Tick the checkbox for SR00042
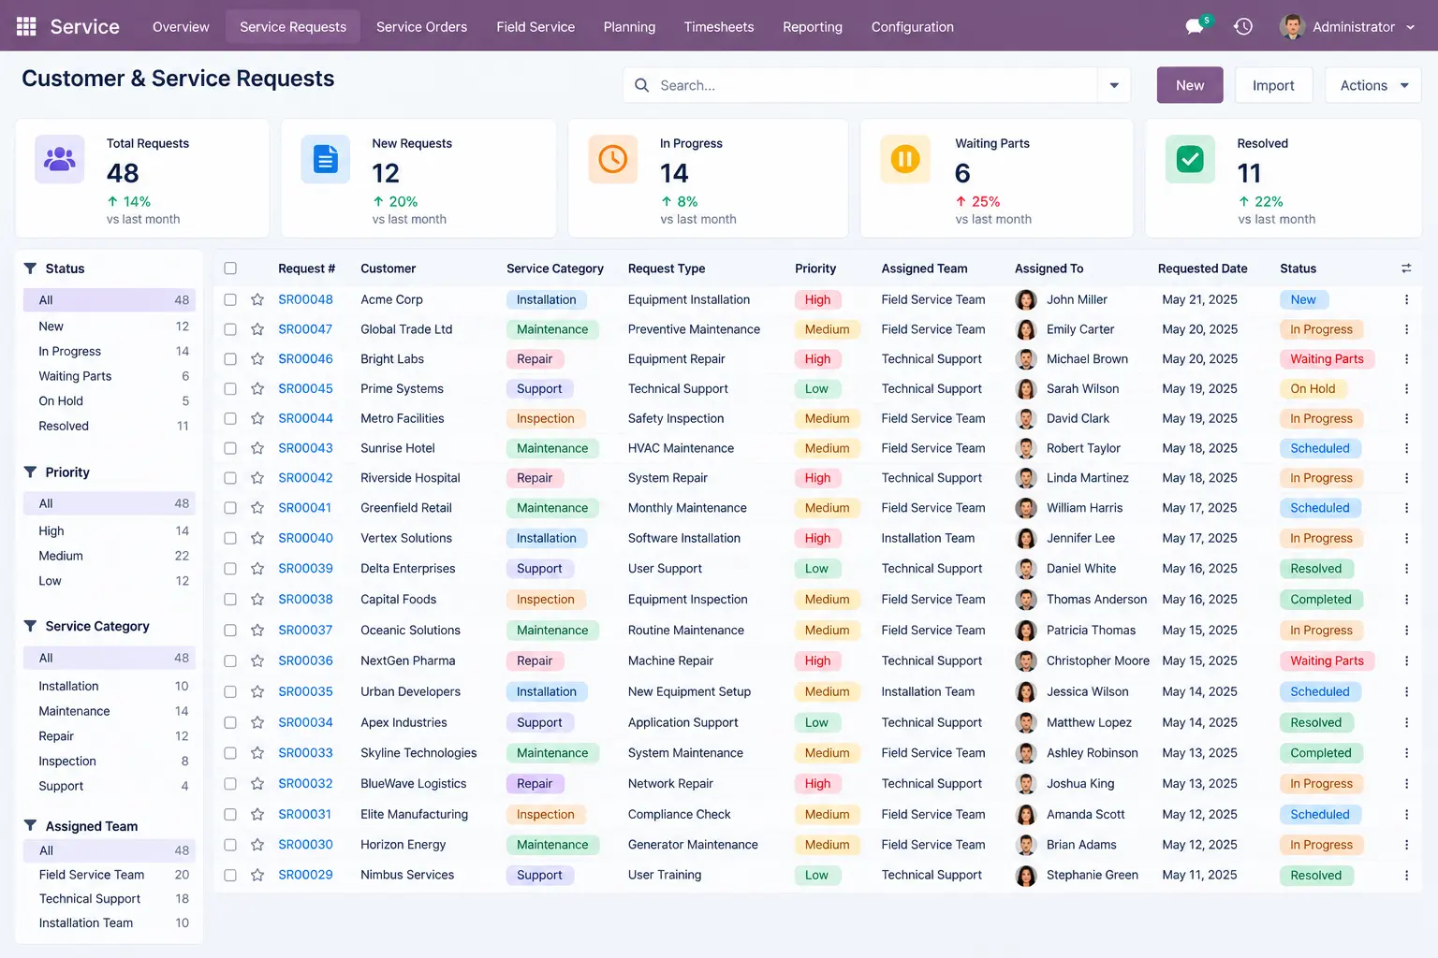The image size is (1438, 958). [230, 477]
